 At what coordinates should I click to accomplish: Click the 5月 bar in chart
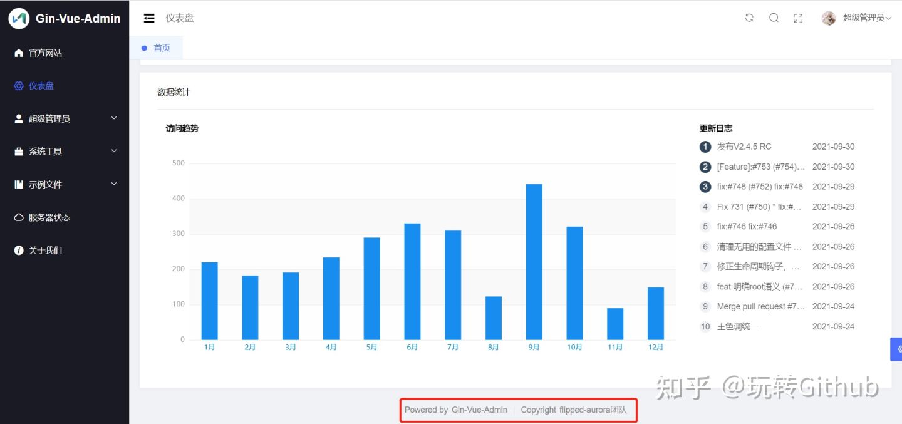click(371, 289)
